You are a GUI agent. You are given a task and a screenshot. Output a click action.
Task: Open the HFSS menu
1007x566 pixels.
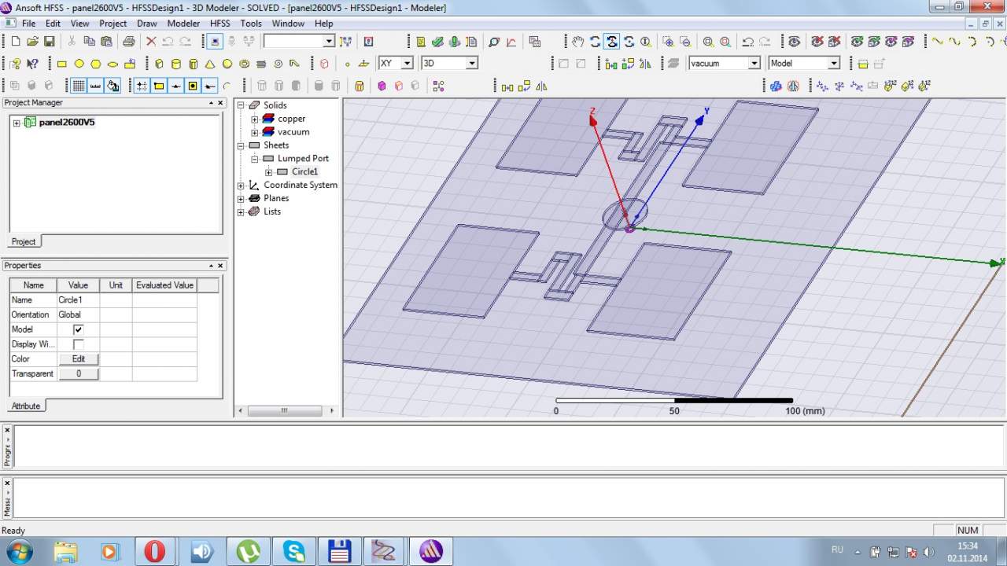coord(219,24)
